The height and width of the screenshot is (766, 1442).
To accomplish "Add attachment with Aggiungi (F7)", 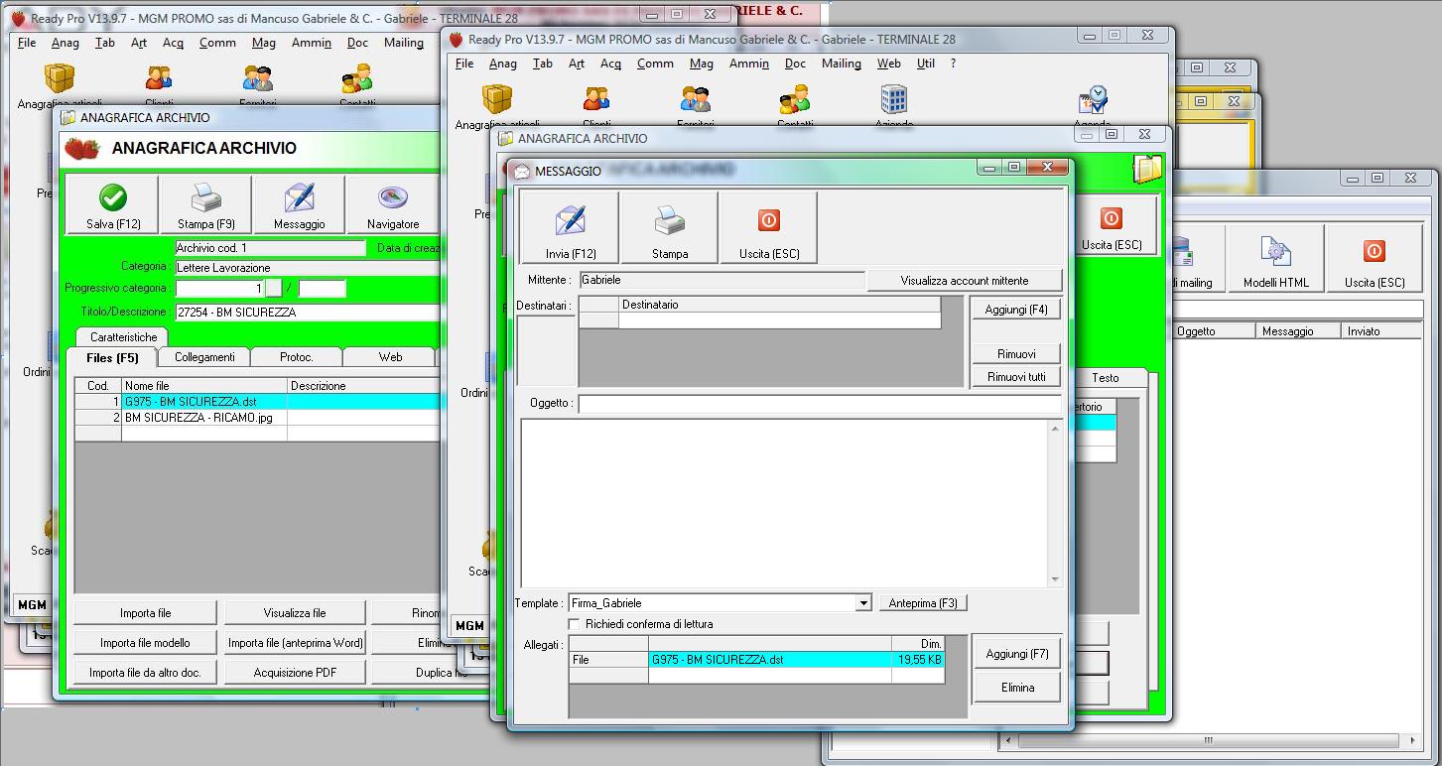I will click(1017, 654).
